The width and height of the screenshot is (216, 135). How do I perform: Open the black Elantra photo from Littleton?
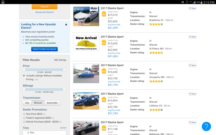click(x=86, y=101)
